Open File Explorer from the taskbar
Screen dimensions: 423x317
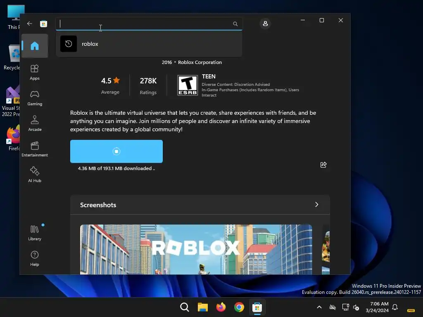202,307
